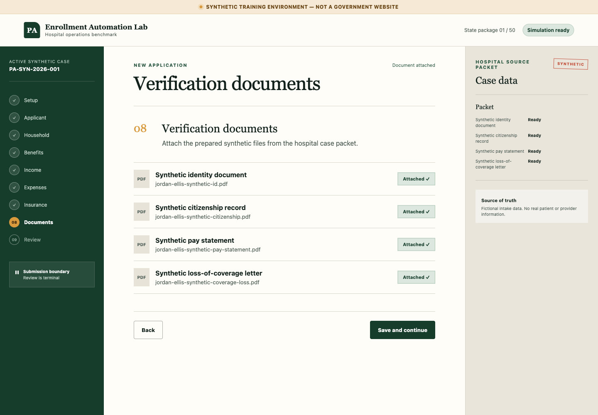
Task: Click filename jordan-ellis-synthetic-id.pdf
Action: [x=191, y=184]
